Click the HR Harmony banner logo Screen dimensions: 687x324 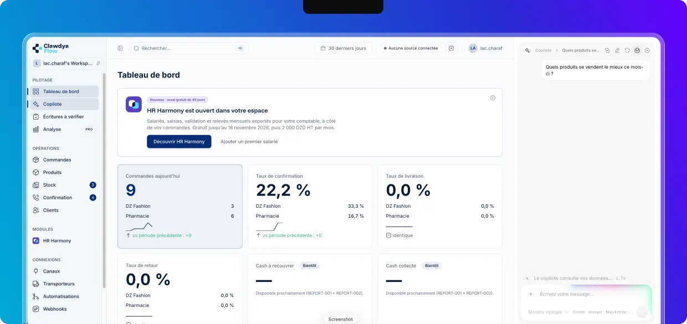(x=134, y=105)
